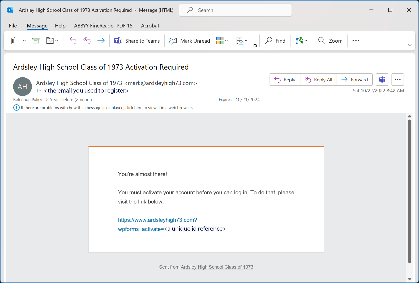
Task: Share to Teams from the ribbon
Action: click(x=137, y=41)
